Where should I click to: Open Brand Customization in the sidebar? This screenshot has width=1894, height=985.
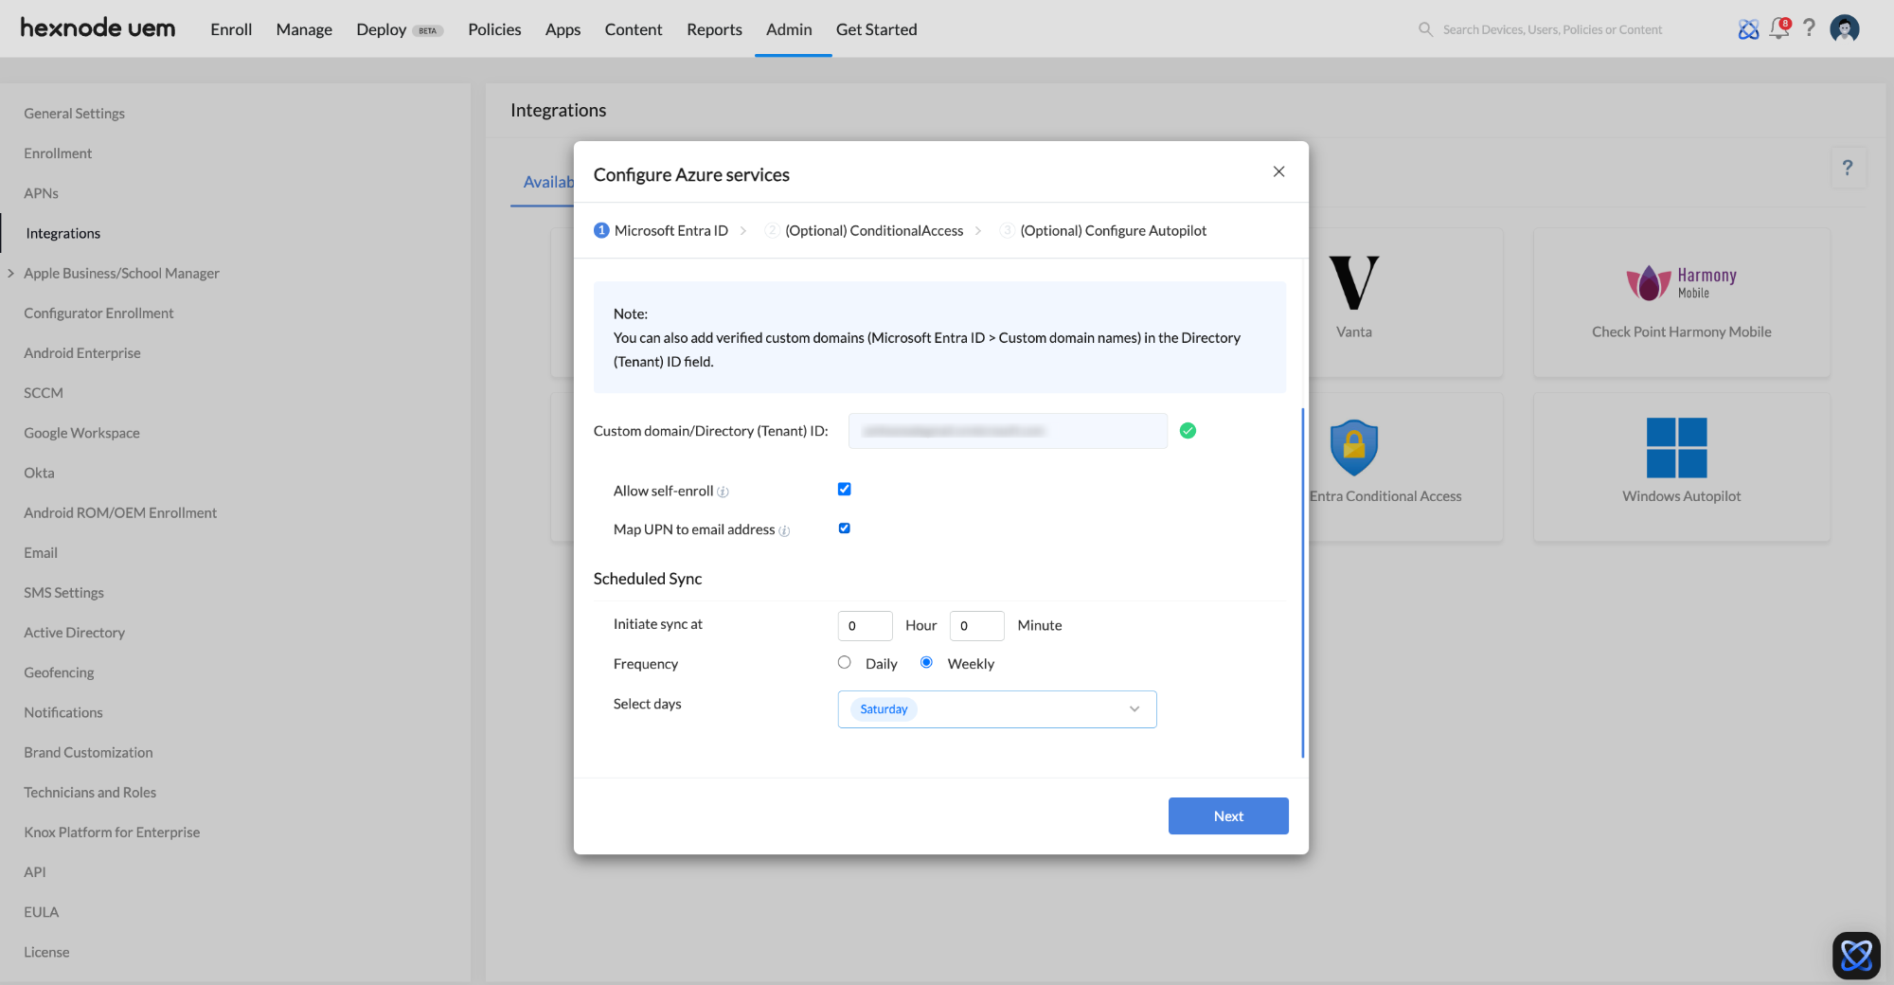88,753
